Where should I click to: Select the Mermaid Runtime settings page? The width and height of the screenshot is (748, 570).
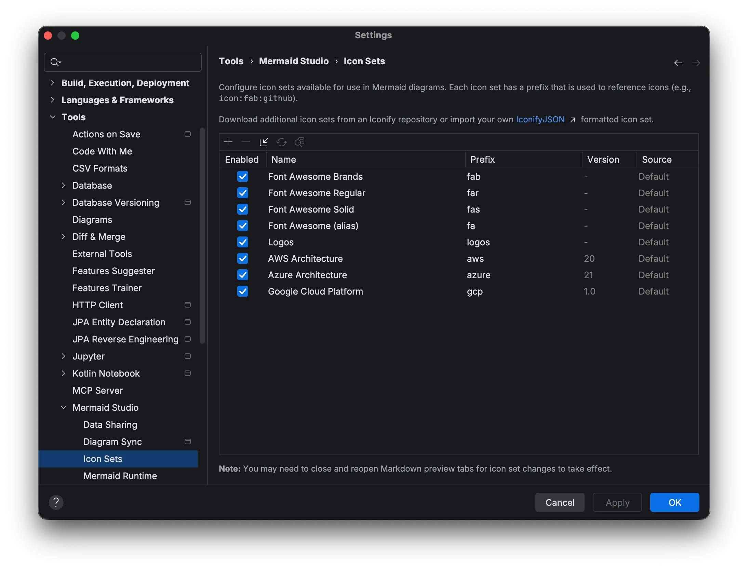120,476
